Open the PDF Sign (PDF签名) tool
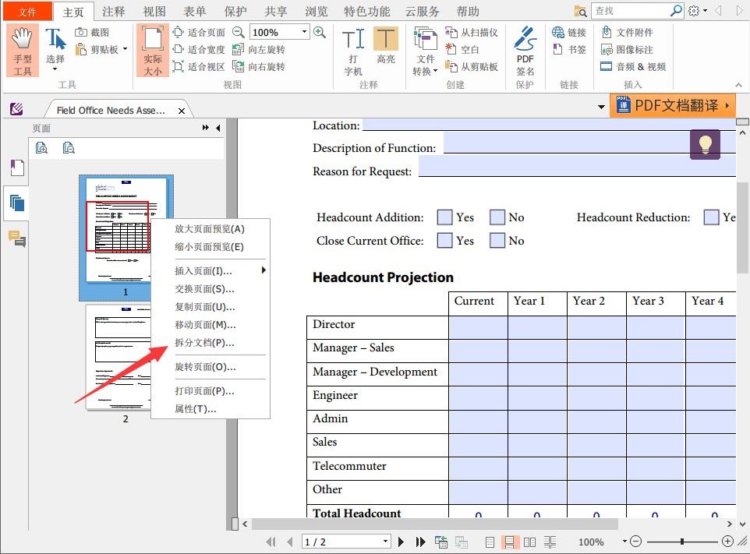The image size is (750, 554). point(525,50)
